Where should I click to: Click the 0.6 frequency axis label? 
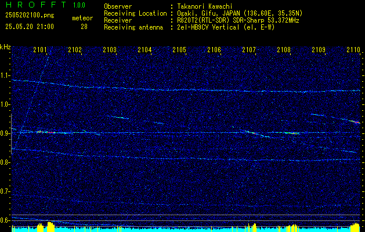click(x=5, y=220)
